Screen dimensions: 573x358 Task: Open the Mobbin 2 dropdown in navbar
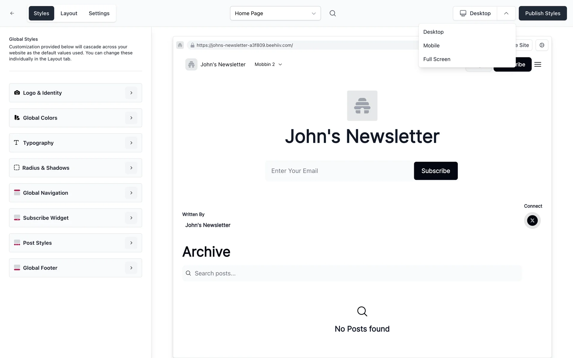tap(268, 64)
